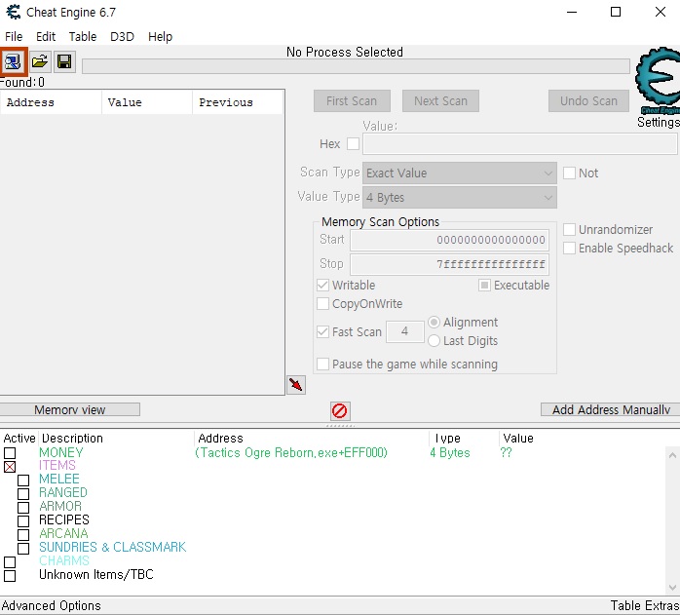Viewport: 680px width, 615px height.
Task: Open Advanced Options
Action: click(x=52, y=605)
